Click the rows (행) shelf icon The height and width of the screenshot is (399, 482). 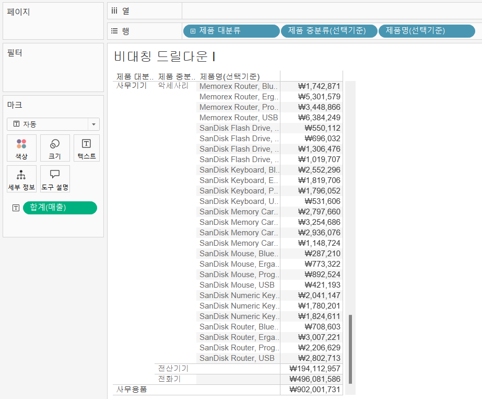pos(114,31)
